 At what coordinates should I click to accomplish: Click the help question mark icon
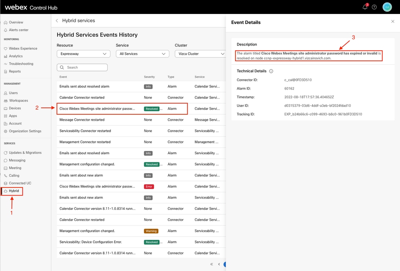pos(374,7)
